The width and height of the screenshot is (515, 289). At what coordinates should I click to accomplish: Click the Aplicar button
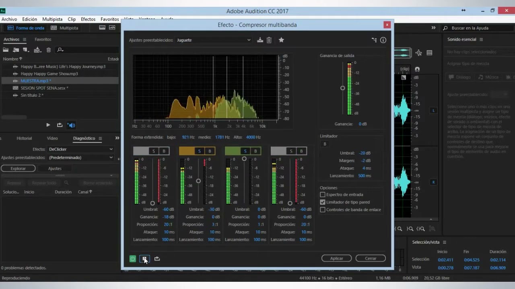pyautogui.click(x=337, y=258)
